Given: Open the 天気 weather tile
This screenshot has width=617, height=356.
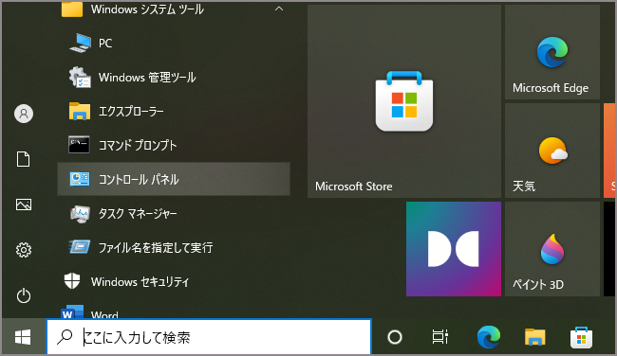Looking at the screenshot, I should [x=552, y=151].
